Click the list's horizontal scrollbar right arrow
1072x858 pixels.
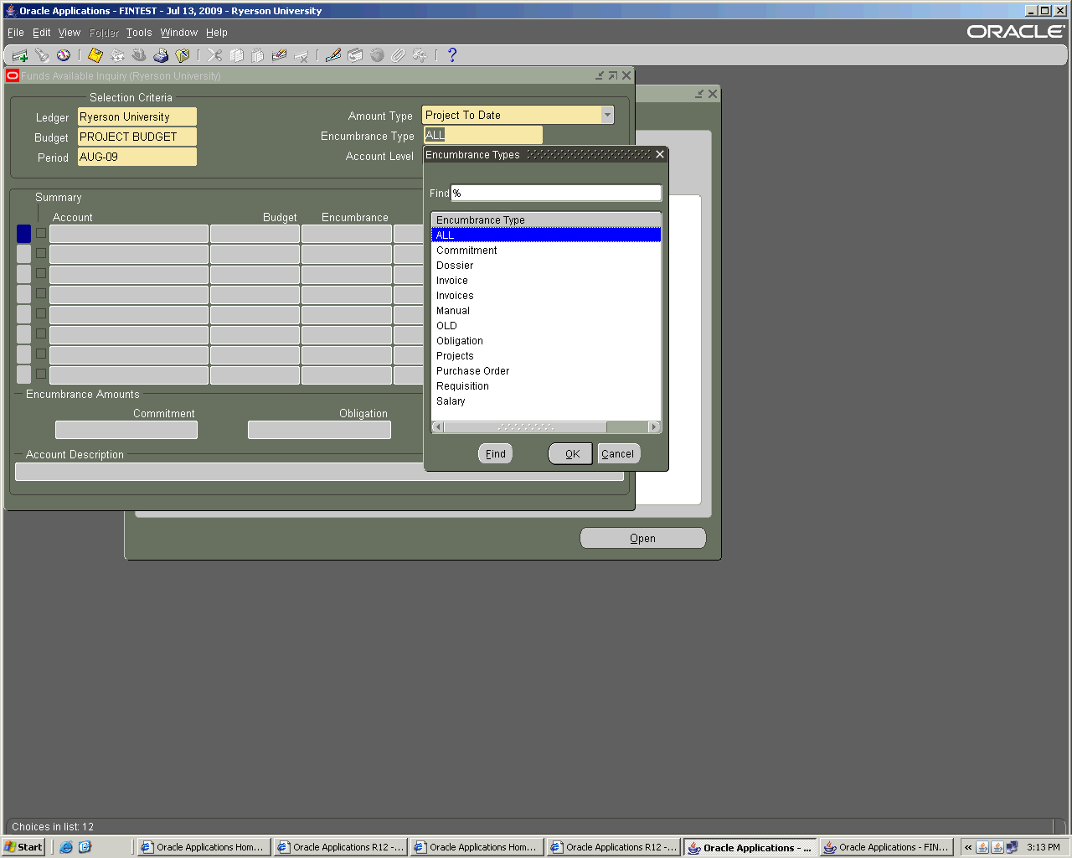654,427
